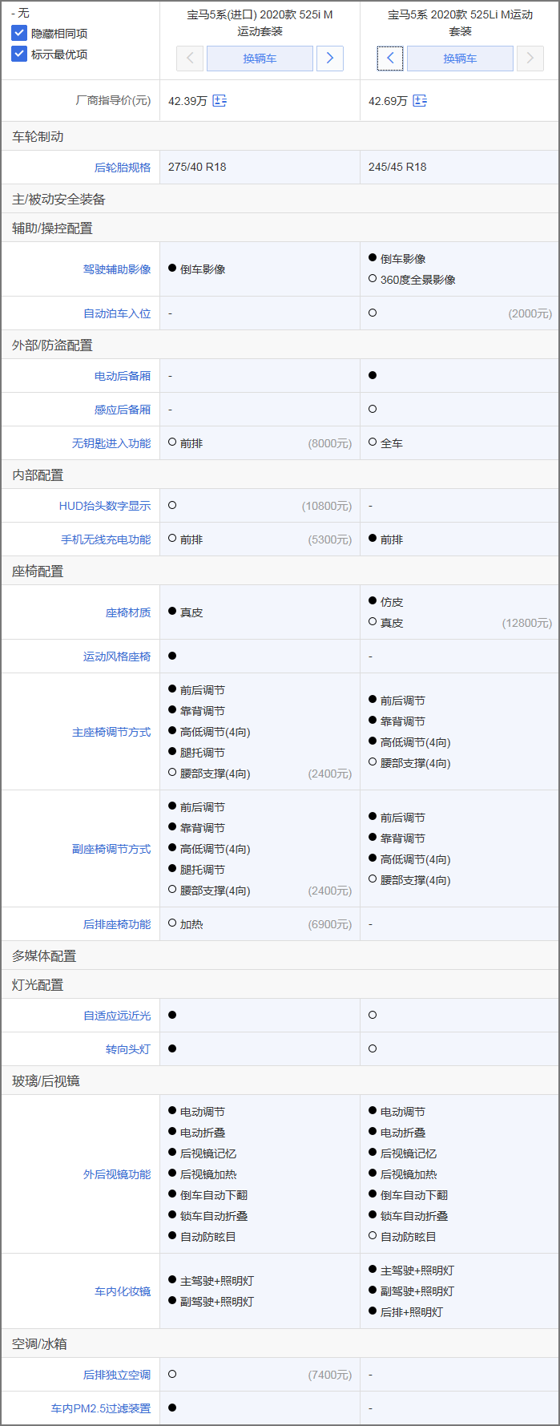
Task: Open the 外后视镜功能 link
Action: coord(117,1174)
